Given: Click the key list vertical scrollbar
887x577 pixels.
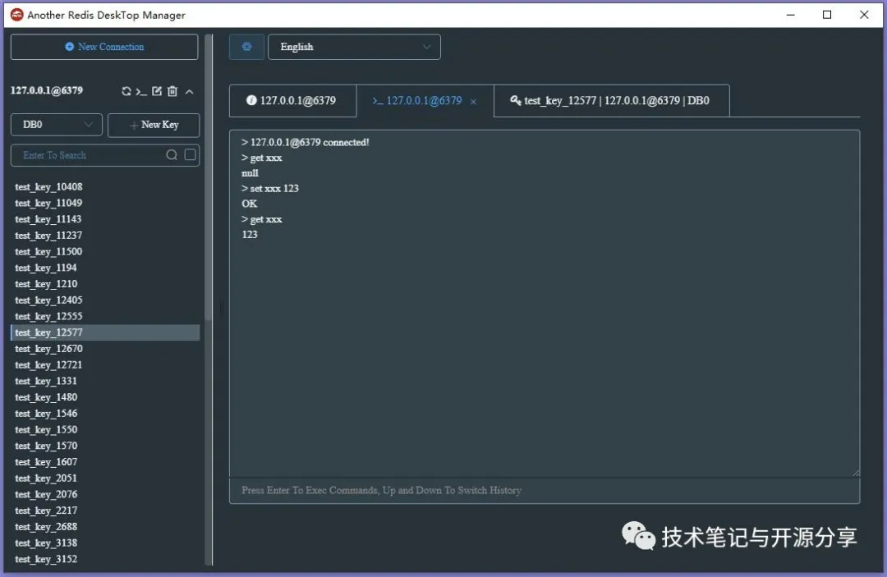Looking at the screenshot, I should coord(208,177).
